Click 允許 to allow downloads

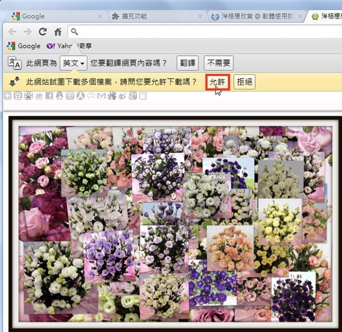pyautogui.click(x=218, y=82)
